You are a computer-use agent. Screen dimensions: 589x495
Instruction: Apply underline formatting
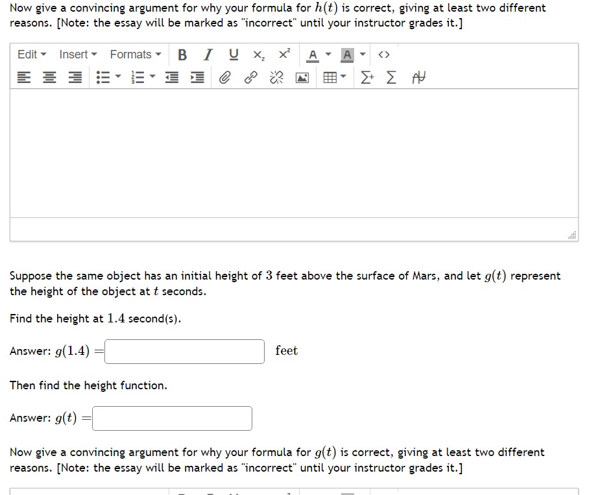click(234, 55)
